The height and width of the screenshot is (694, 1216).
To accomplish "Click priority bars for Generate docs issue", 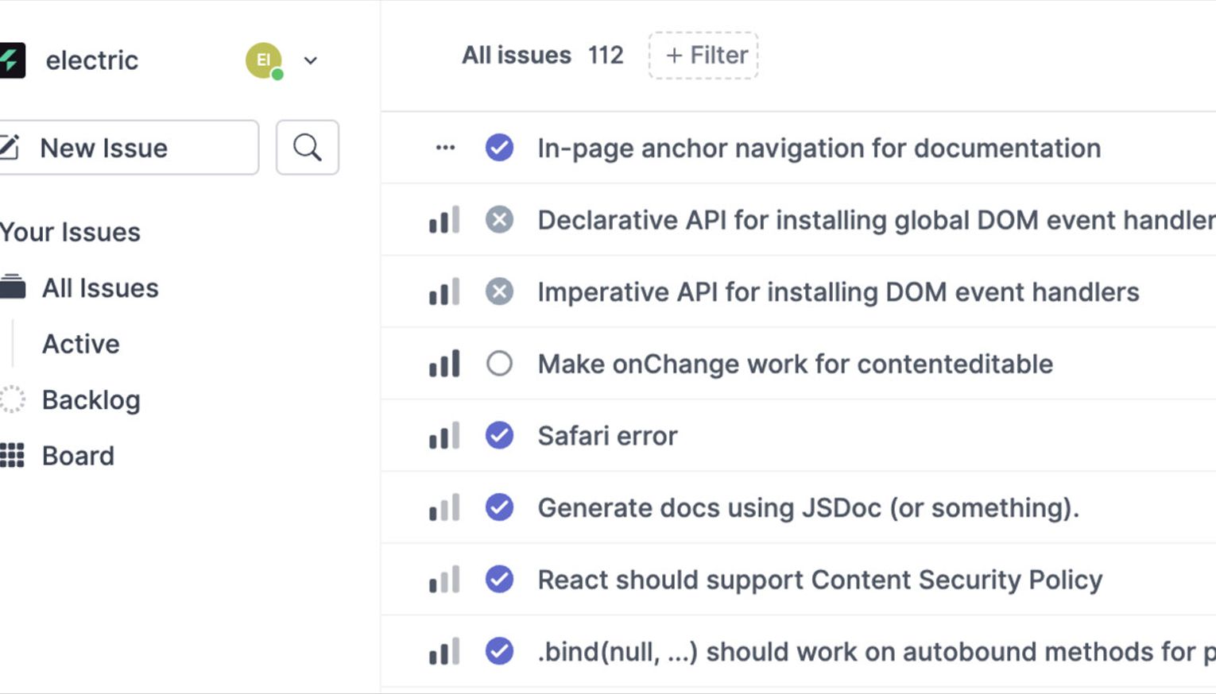I will pos(444,507).
